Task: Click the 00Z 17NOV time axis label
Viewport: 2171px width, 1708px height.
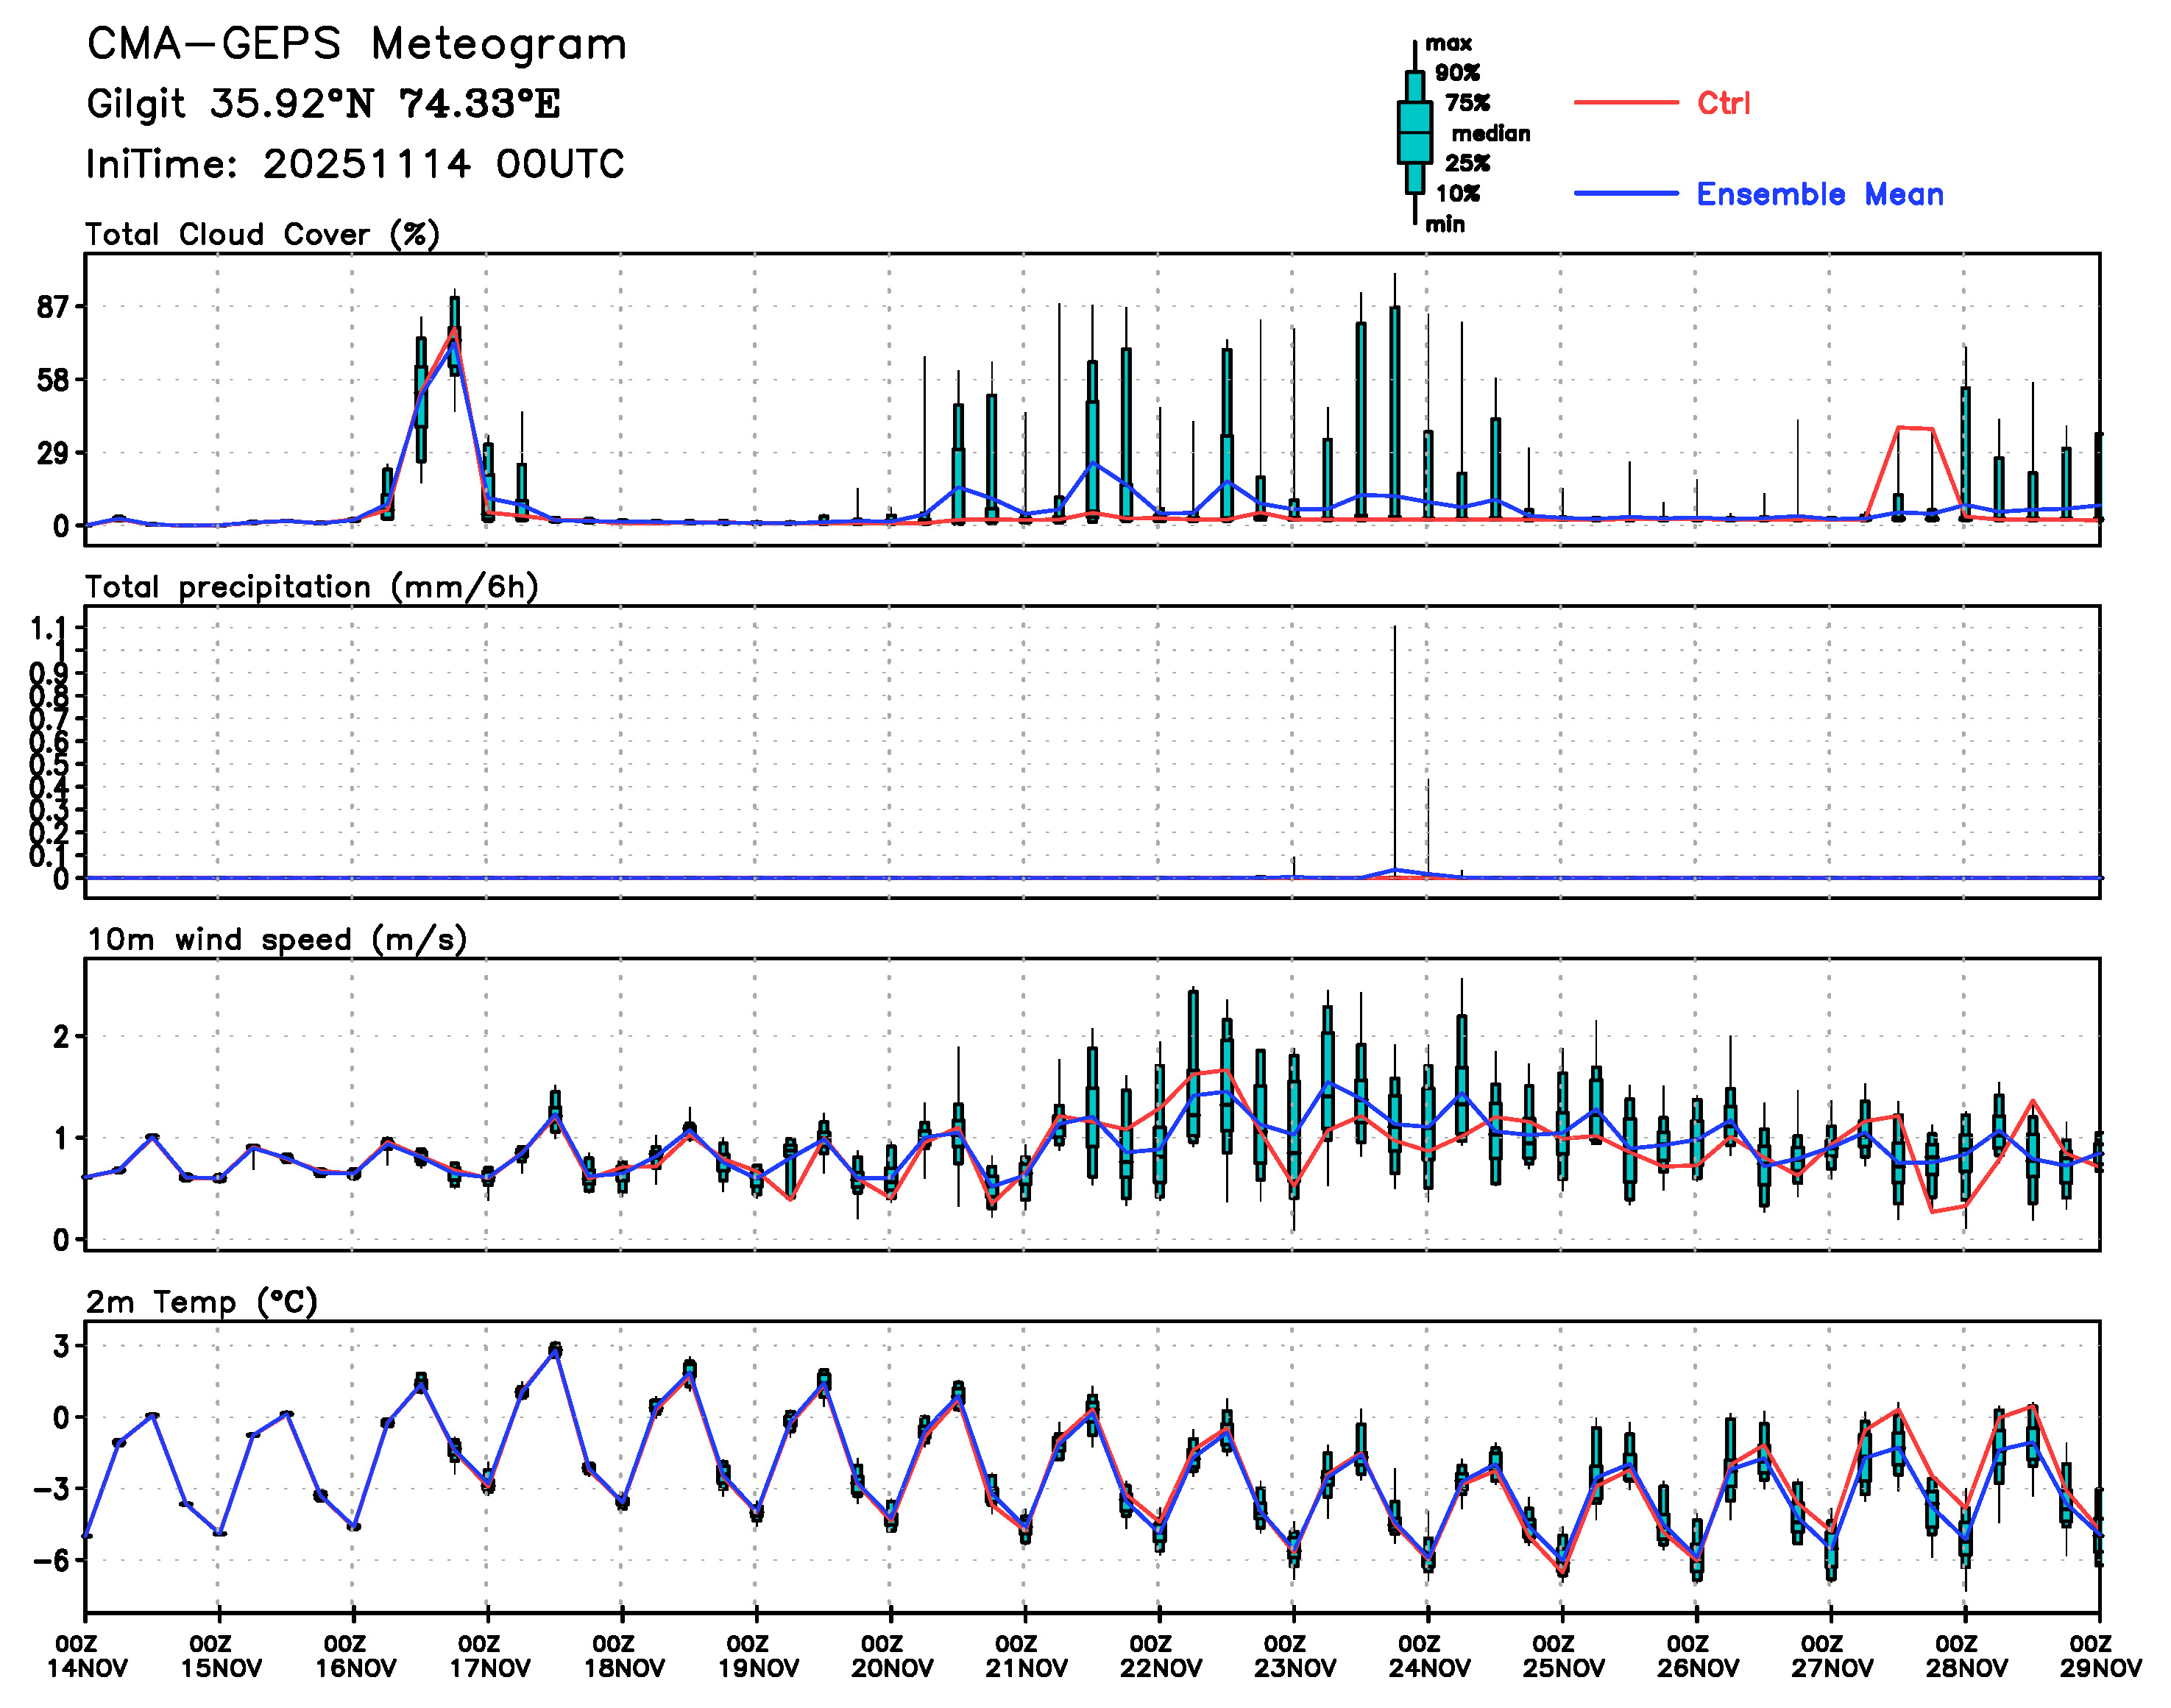Action: (x=488, y=1656)
